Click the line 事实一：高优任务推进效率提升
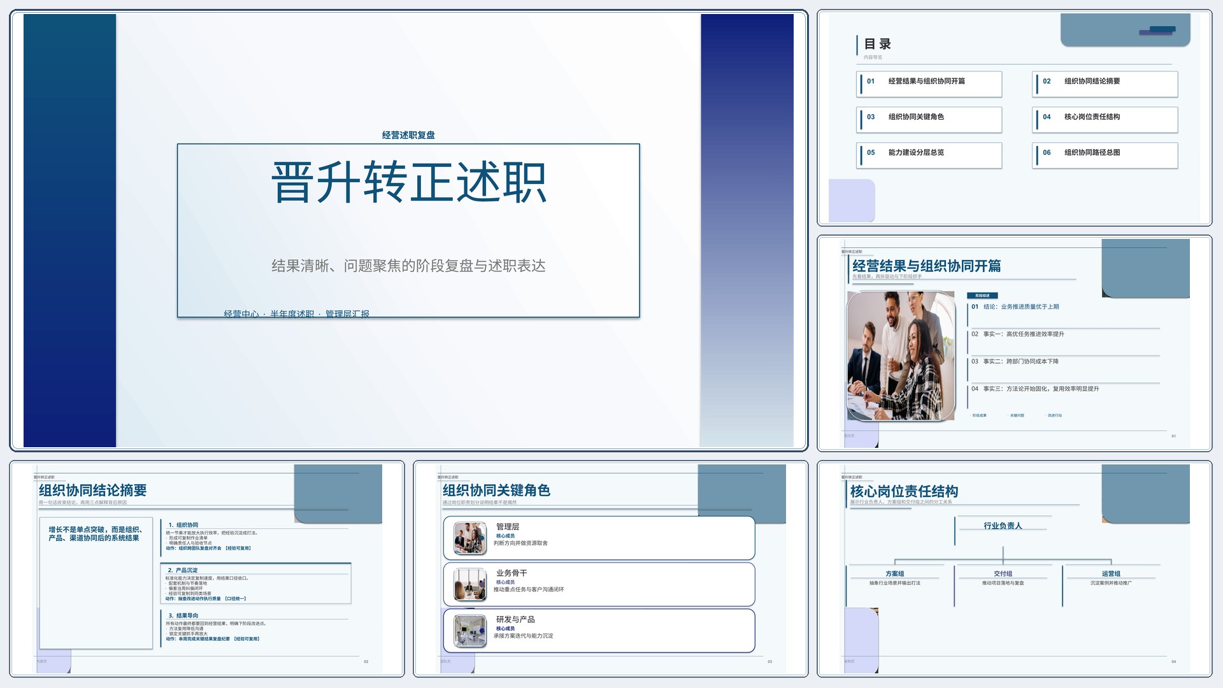This screenshot has width=1223, height=688. (1024, 334)
